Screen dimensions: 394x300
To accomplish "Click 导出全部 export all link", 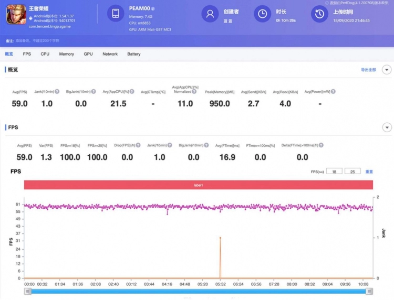I will coord(368,70).
